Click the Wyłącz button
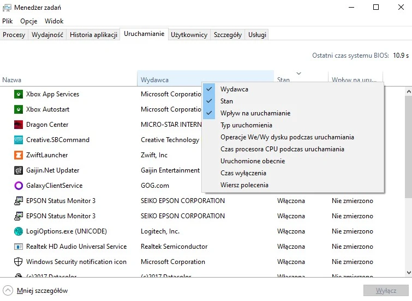This screenshot has width=412, height=301. [x=386, y=291]
